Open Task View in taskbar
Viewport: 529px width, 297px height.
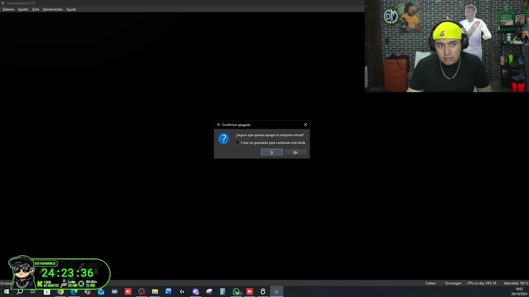[x=33, y=292]
